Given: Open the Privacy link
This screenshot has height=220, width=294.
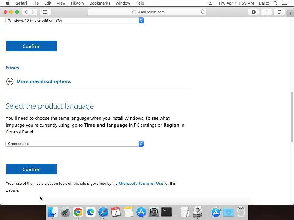Looking at the screenshot, I should tap(12, 68).
